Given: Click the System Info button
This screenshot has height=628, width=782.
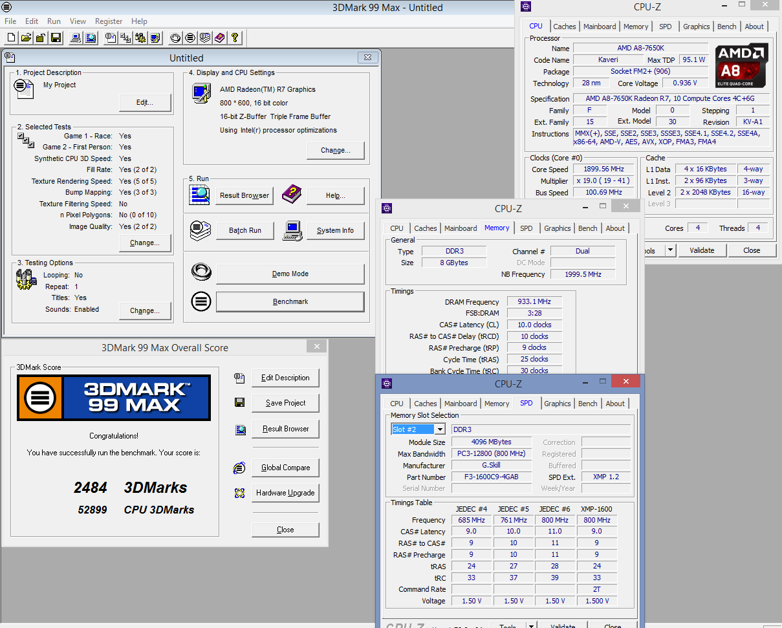Looking at the screenshot, I should [x=335, y=231].
